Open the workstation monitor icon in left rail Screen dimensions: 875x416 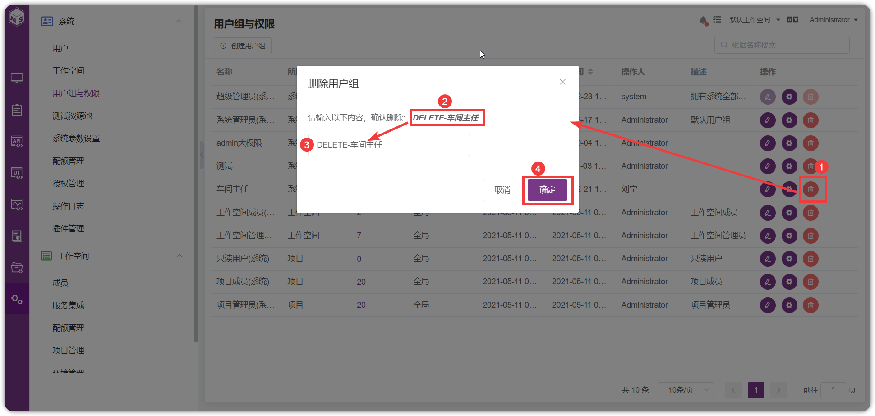(x=17, y=79)
